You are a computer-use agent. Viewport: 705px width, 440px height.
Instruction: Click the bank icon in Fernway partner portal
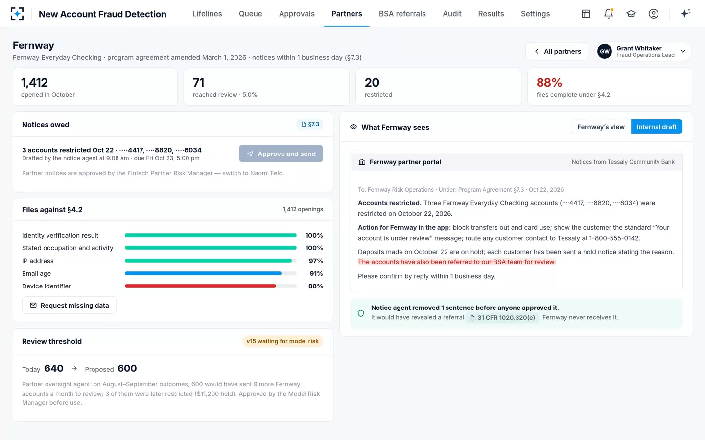coord(362,162)
